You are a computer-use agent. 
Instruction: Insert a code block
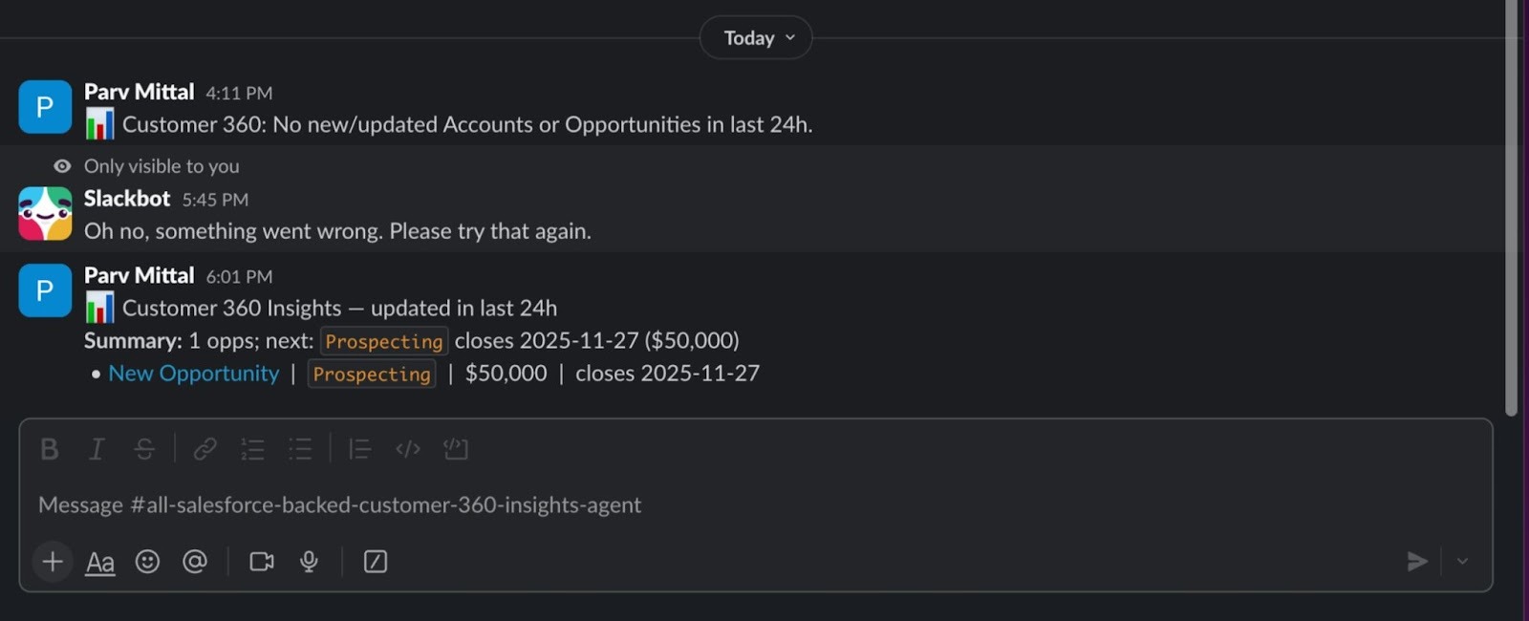(x=456, y=449)
